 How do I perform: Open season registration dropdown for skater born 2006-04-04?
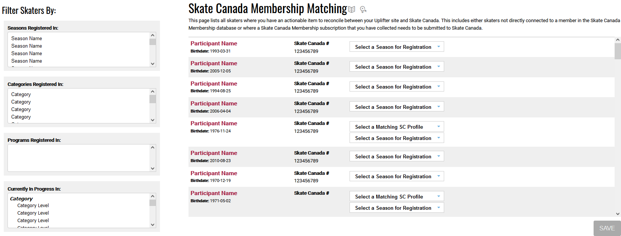point(396,107)
